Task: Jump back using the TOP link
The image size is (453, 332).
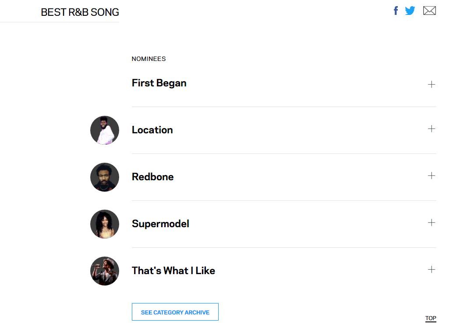Action: tap(431, 318)
